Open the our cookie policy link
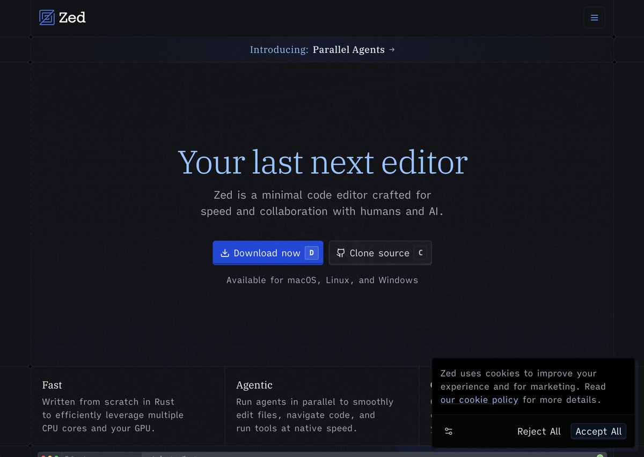644x457 pixels. [479, 400]
